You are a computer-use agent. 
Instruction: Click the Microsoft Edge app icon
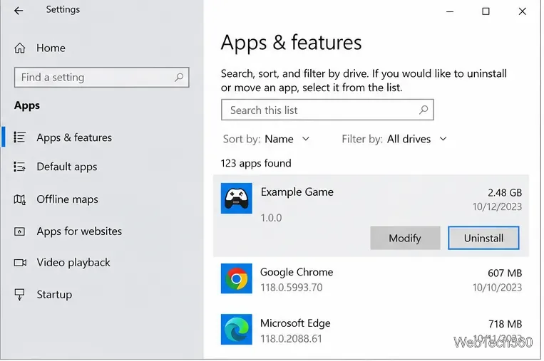pos(236,329)
